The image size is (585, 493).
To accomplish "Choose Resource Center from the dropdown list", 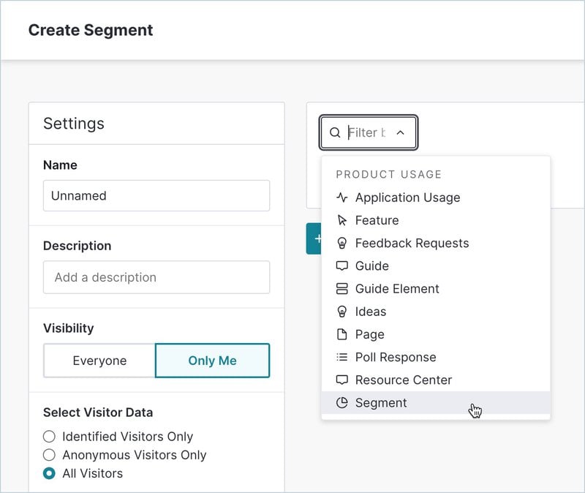I will (x=403, y=380).
